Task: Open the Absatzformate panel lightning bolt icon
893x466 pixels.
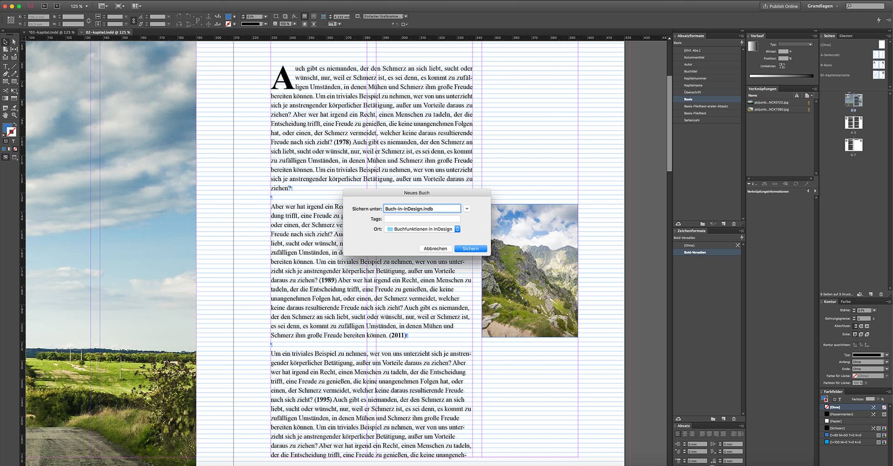Action: 742,42
